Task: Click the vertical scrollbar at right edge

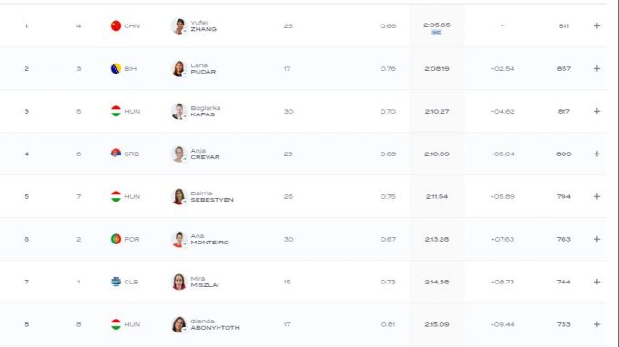Action: pyautogui.click(x=616, y=173)
